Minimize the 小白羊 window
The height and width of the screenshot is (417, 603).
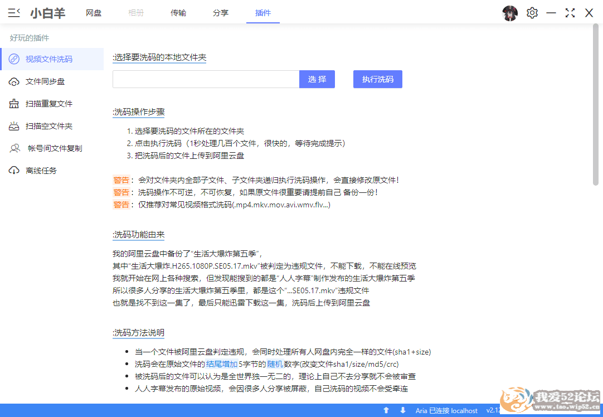click(551, 13)
